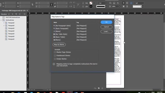The height and width of the screenshot is (93, 165).
Task: Open tag dropdown for character style [None]
Action: point(81,31)
